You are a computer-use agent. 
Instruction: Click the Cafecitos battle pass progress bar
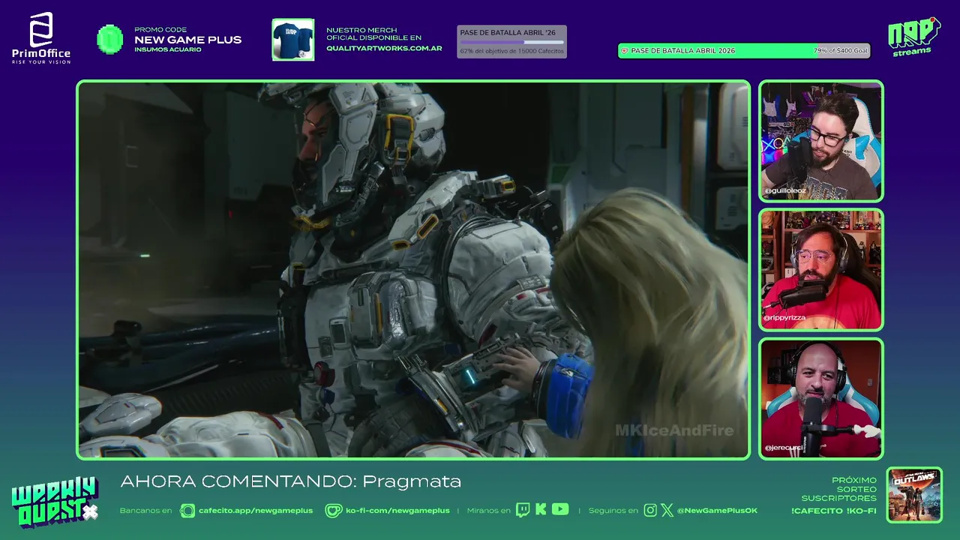click(x=511, y=42)
